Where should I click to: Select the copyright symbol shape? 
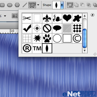[77, 38]
